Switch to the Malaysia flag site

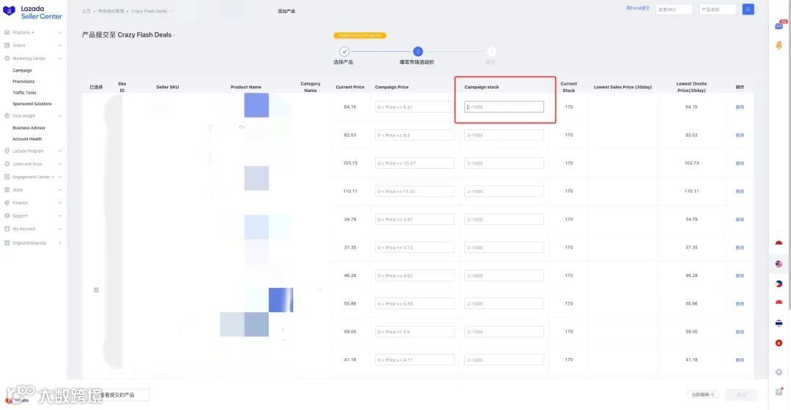pos(779,263)
